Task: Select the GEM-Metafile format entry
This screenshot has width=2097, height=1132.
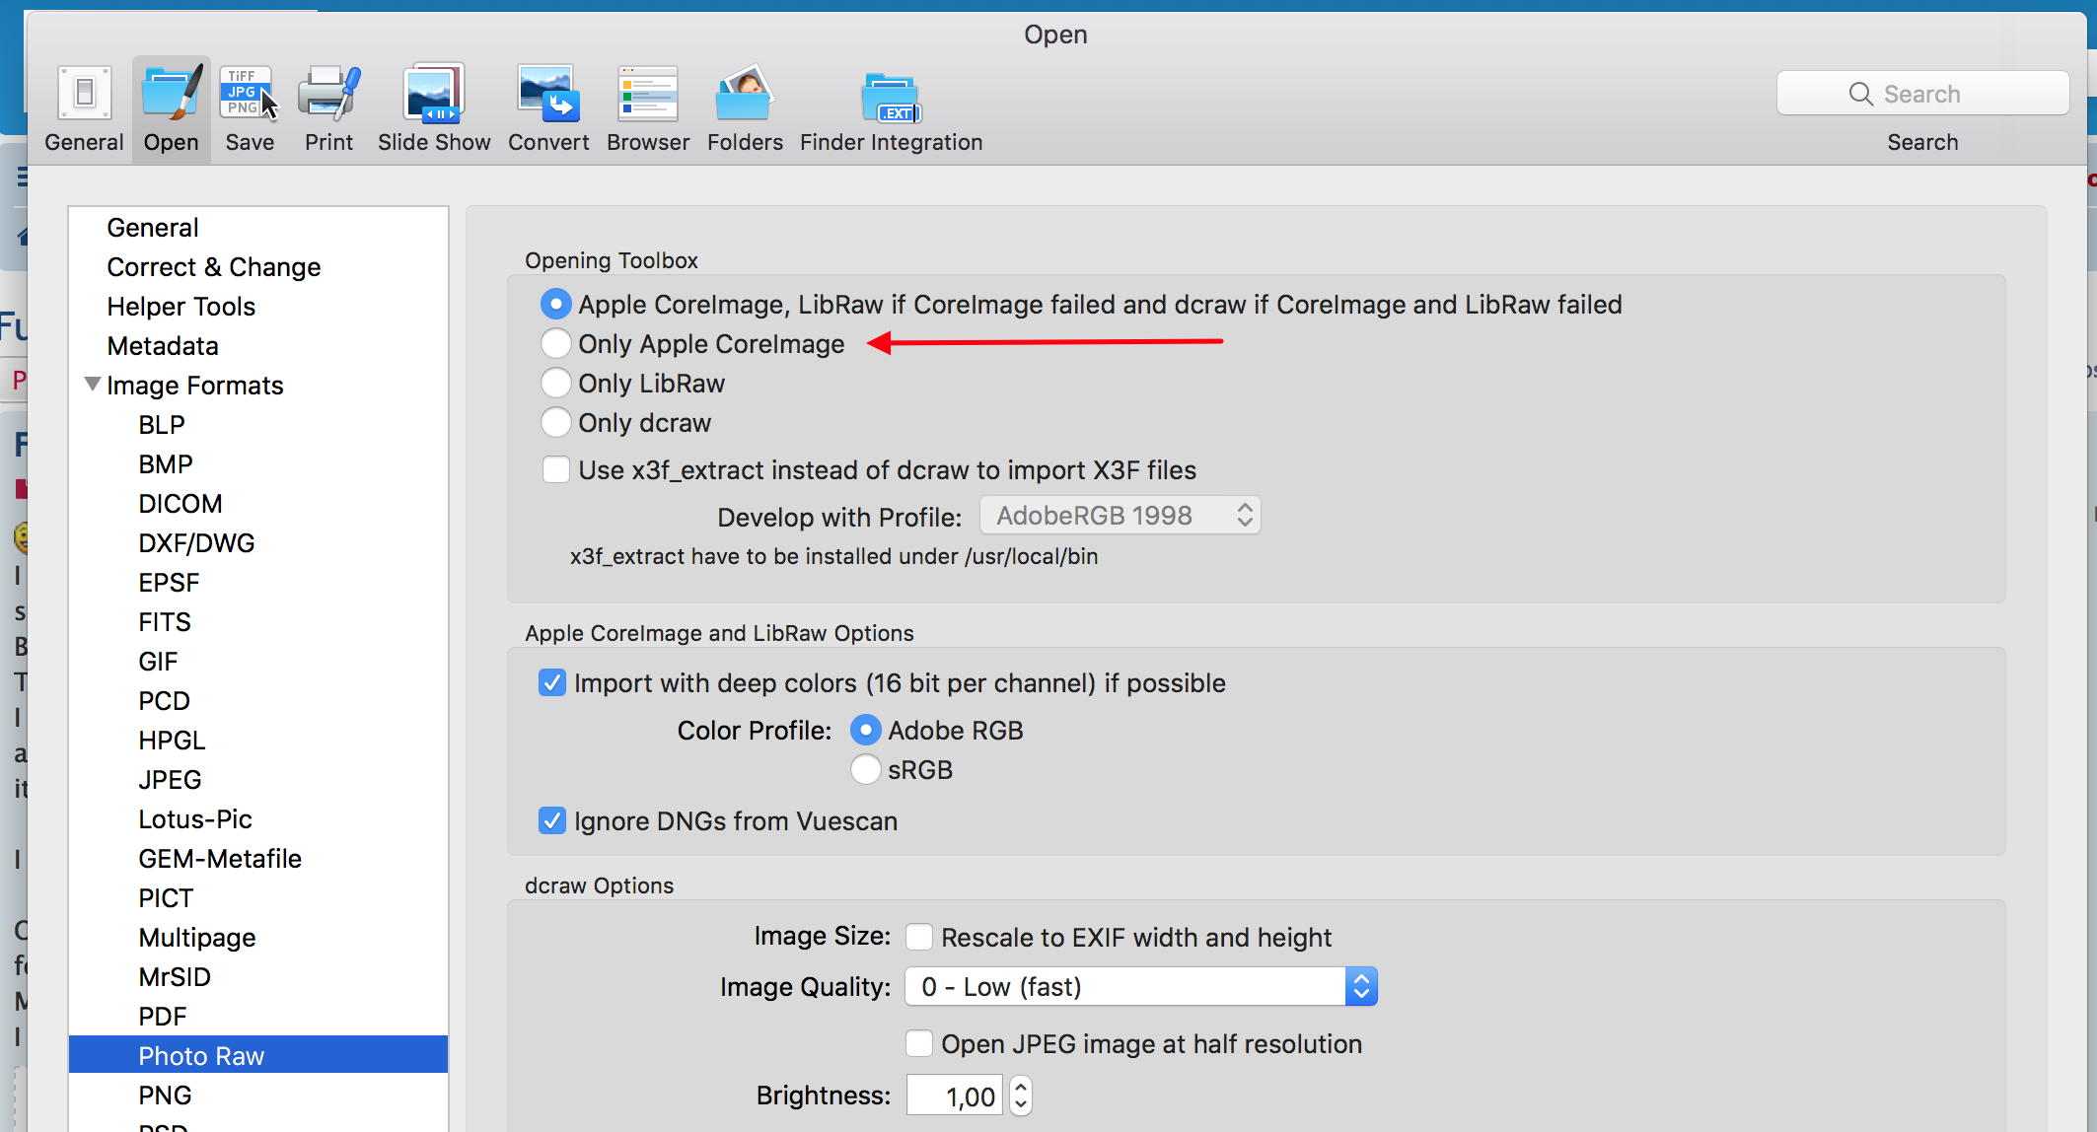Action: 258,858
